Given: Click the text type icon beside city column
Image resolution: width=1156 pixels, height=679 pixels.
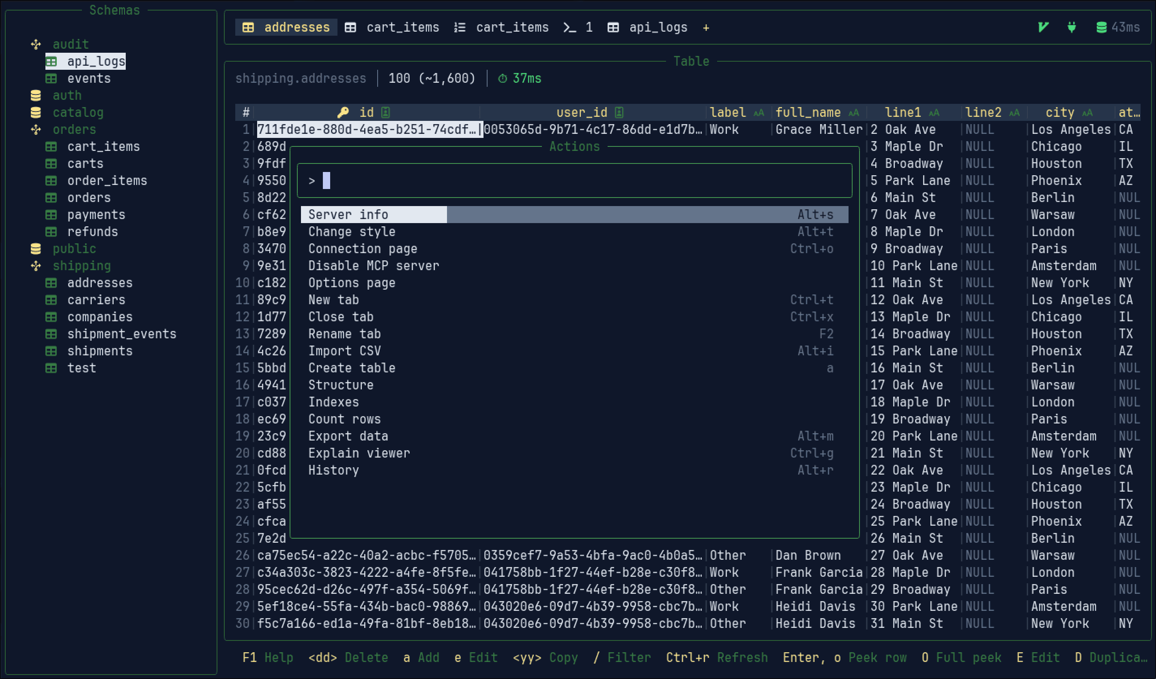Looking at the screenshot, I should 1087,113.
